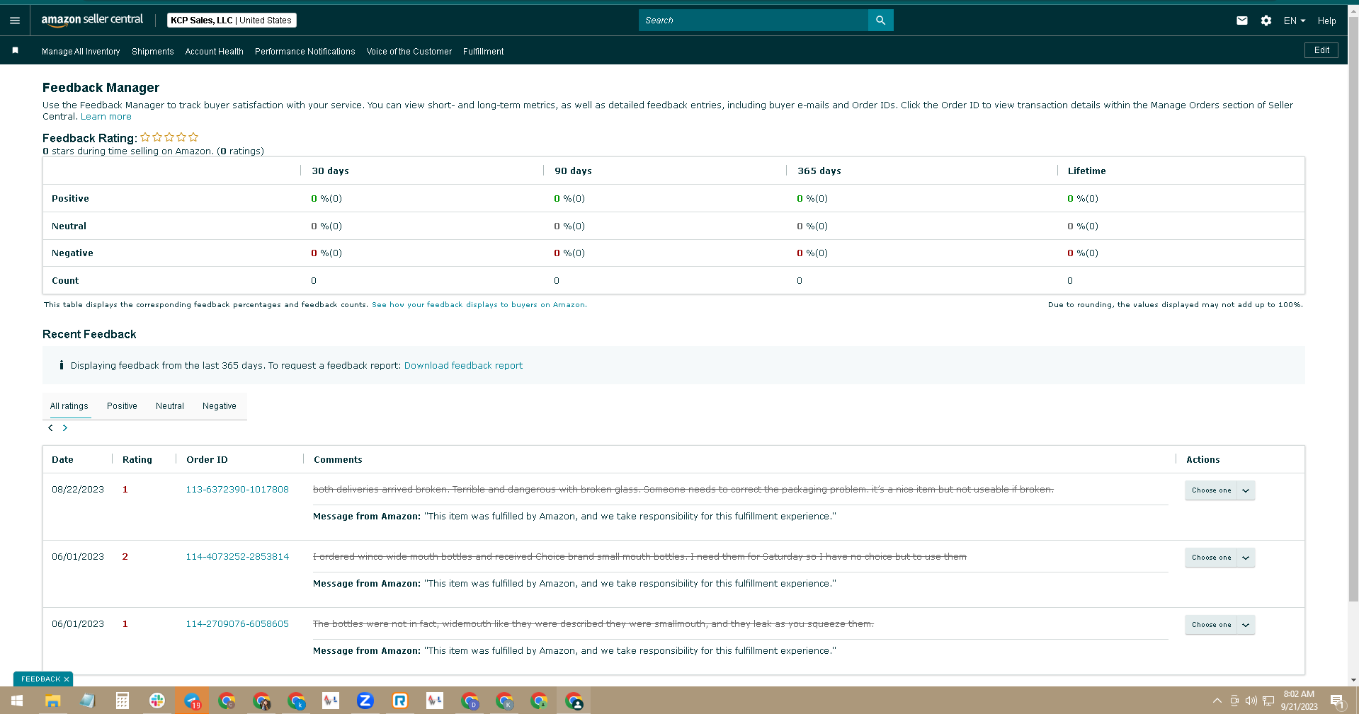Click the volume speaker tray icon

[x=1251, y=701]
